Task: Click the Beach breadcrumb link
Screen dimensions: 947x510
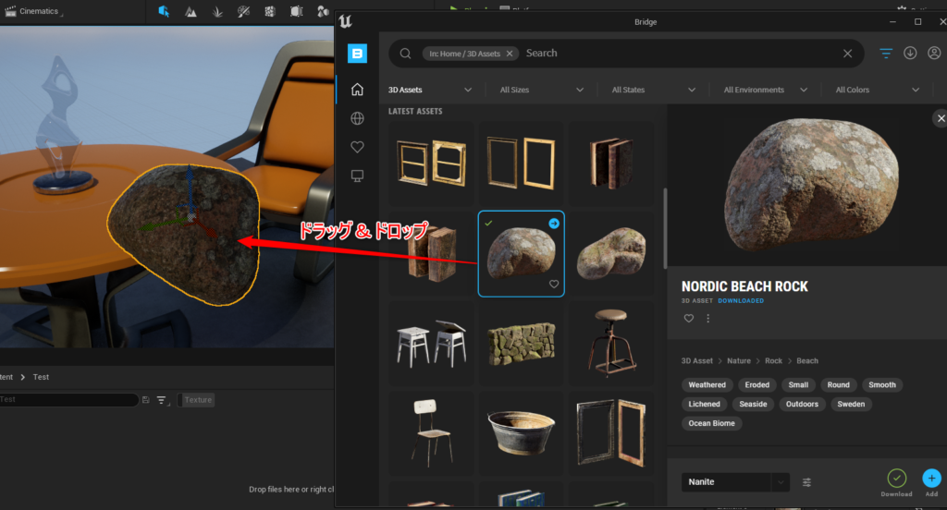Action: pyautogui.click(x=806, y=361)
